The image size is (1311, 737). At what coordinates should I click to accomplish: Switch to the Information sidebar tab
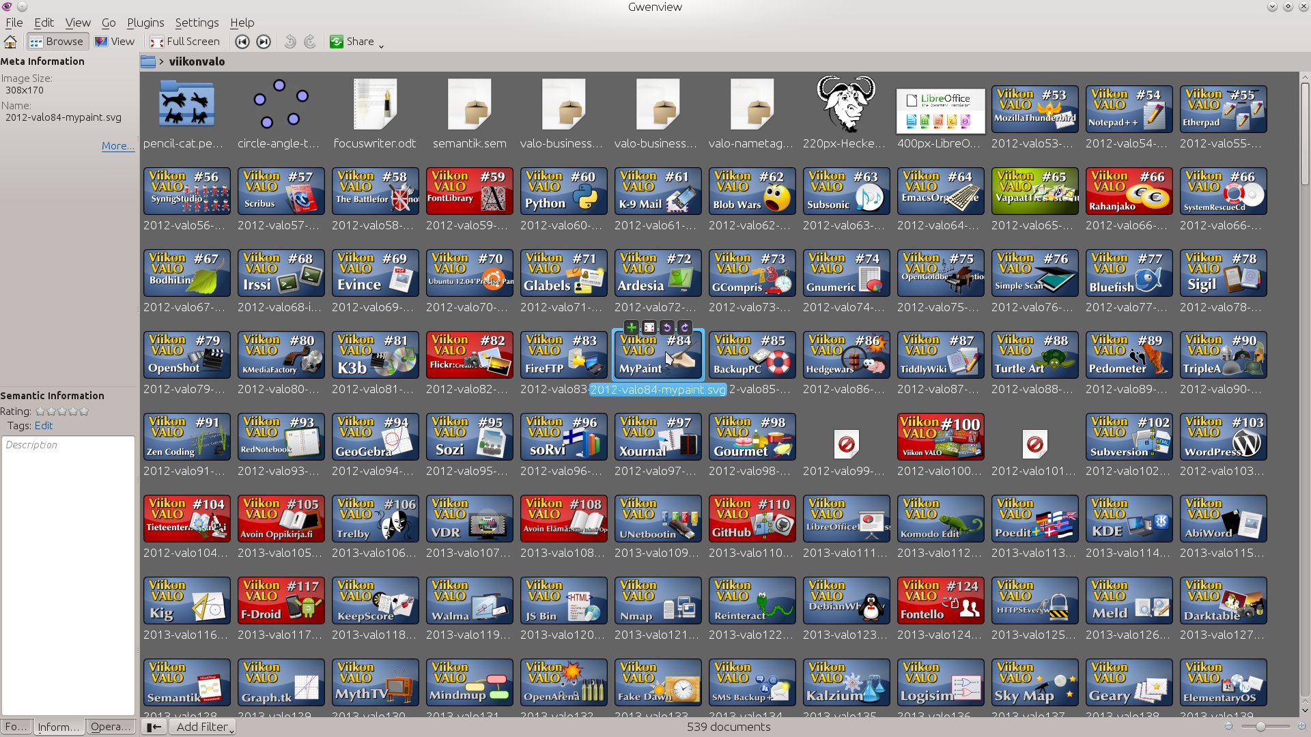pos(59,727)
